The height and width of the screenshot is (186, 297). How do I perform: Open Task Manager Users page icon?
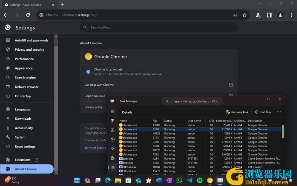(x=112, y=158)
